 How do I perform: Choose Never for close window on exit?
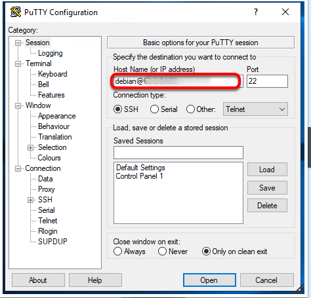162,251
